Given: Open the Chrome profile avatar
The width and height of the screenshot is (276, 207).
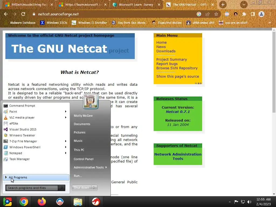Looking at the screenshot, I should (x=261, y=14).
